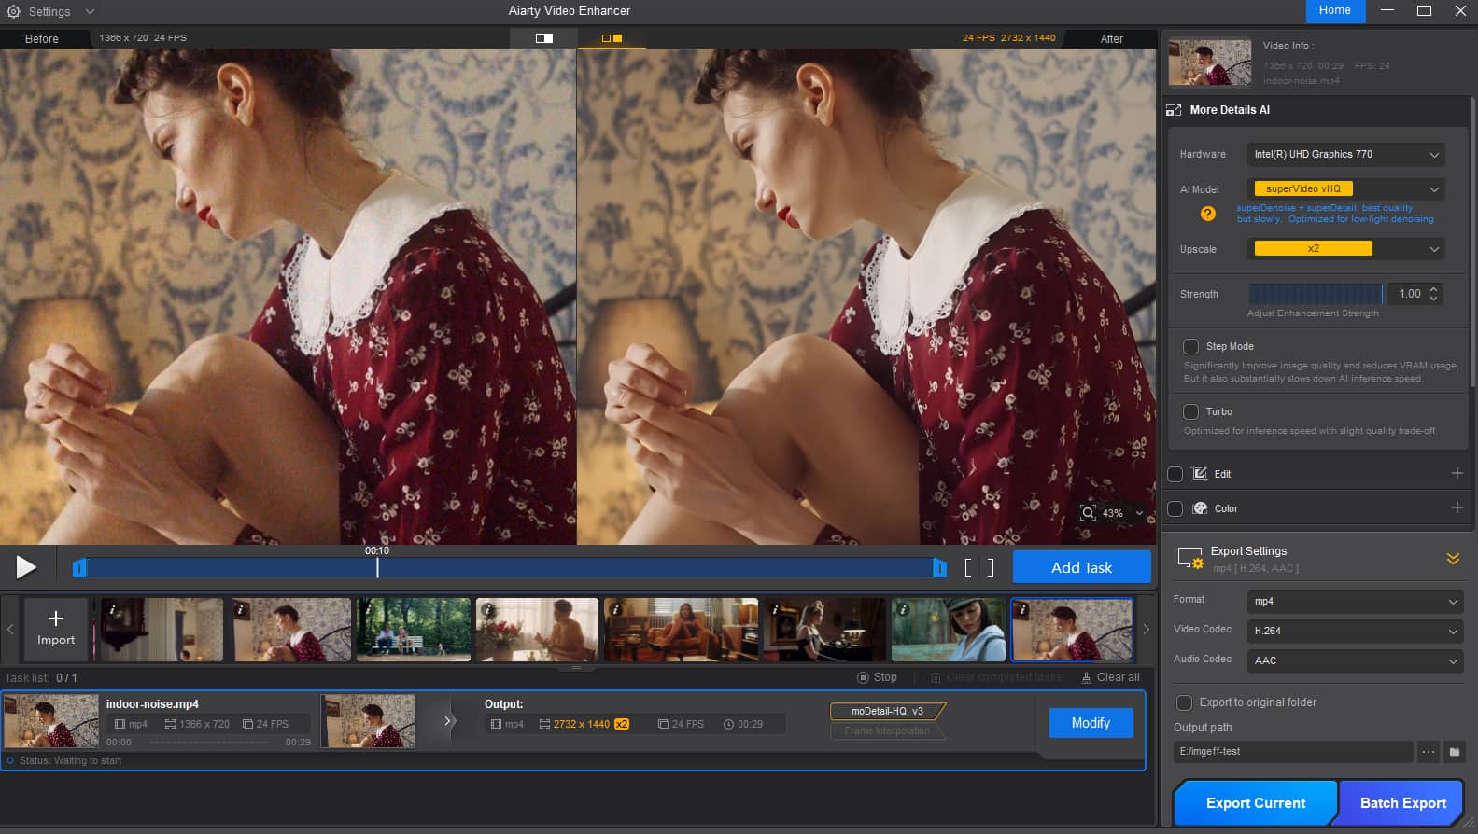Check Export to original folder

(1185, 702)
